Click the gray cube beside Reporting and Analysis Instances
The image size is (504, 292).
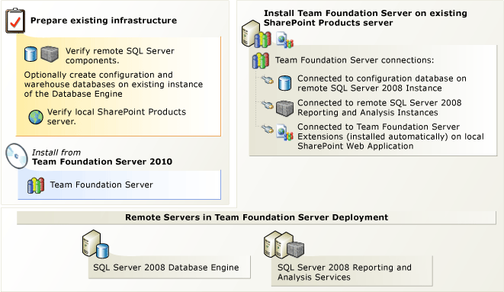click(x=284, y=108)
